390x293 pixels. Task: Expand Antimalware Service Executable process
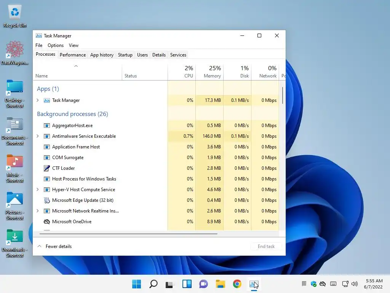click(x=38, y=136)
